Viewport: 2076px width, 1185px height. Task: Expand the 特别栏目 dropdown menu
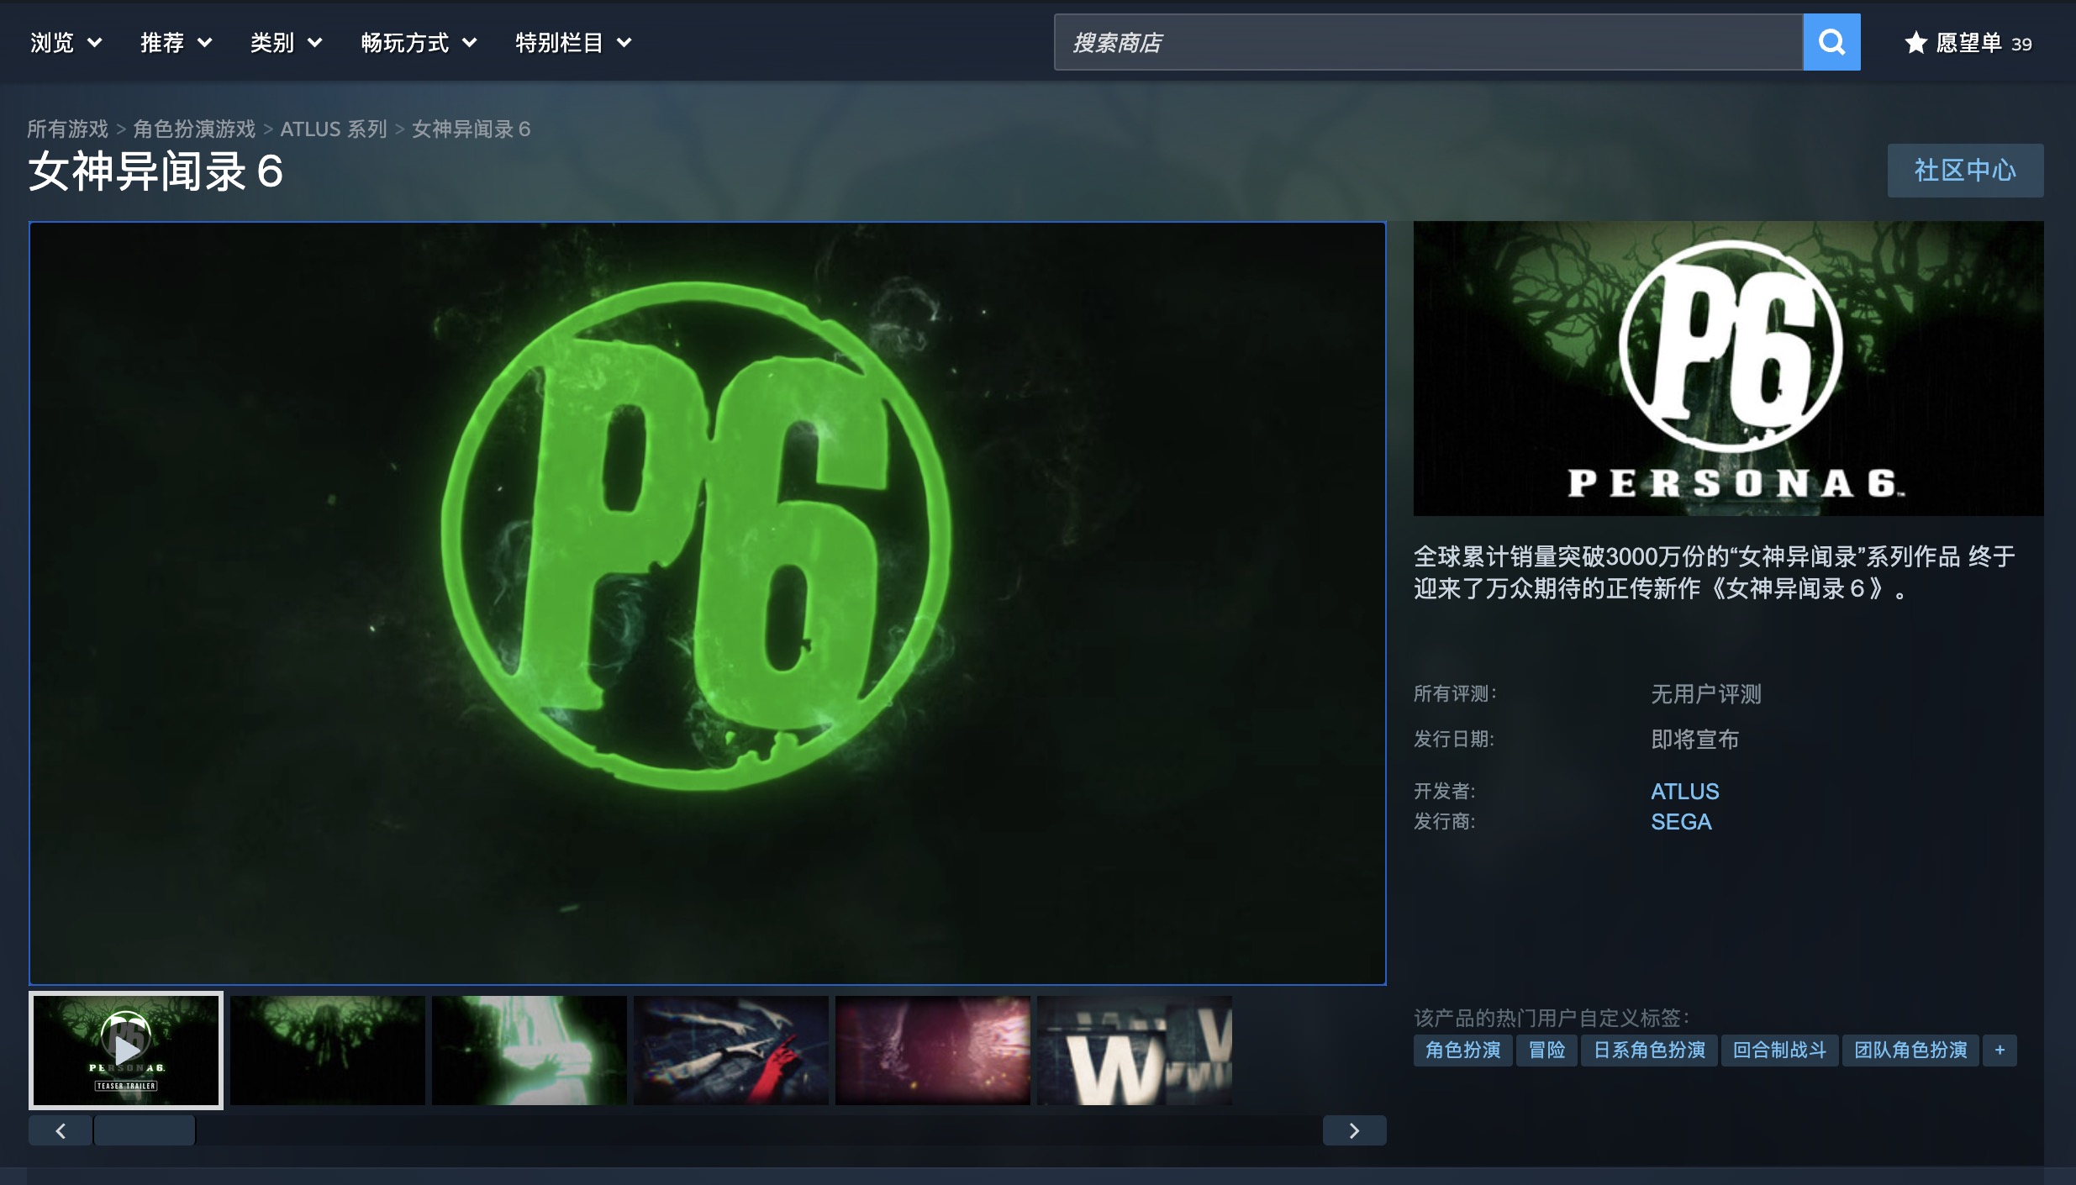[573, 43]
